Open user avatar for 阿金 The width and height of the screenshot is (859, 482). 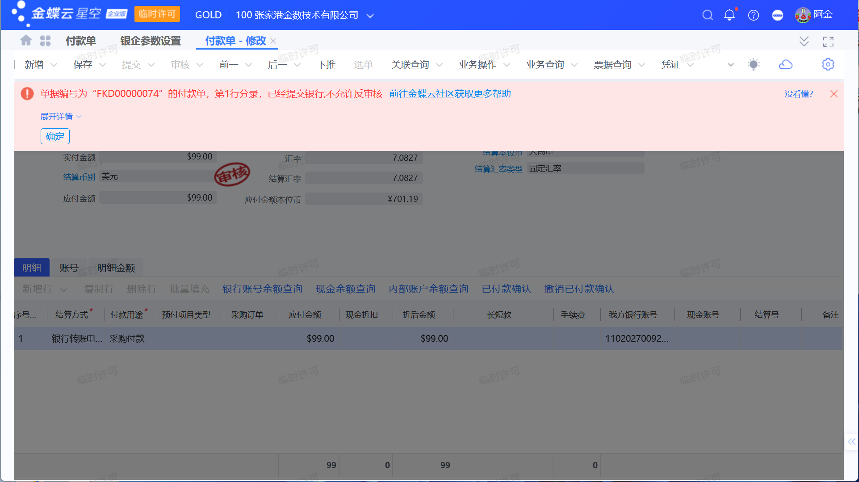803,15
